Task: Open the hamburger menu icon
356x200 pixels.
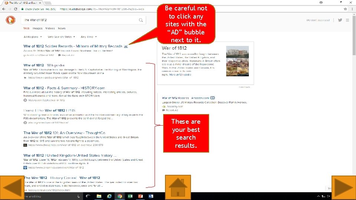Action: (347, 20)
